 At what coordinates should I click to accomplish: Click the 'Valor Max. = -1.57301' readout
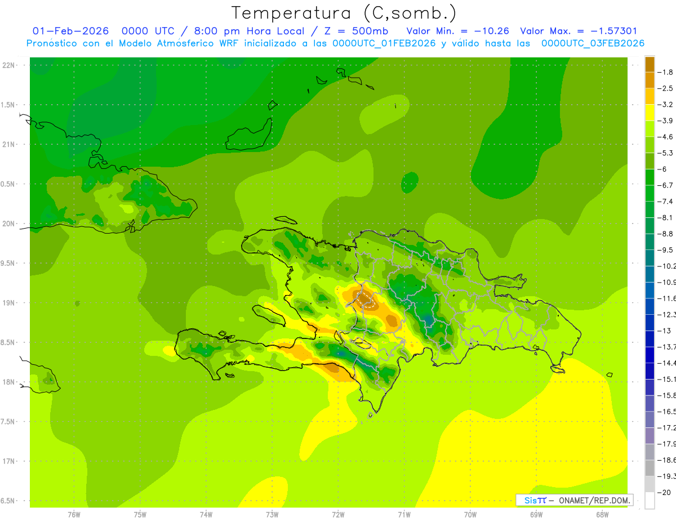pyautogui.click(x=579, y=31)
